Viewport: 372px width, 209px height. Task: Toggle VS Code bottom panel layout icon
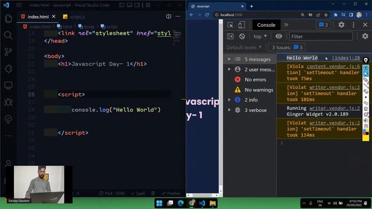pyautogui.click(x=130, y=5)
